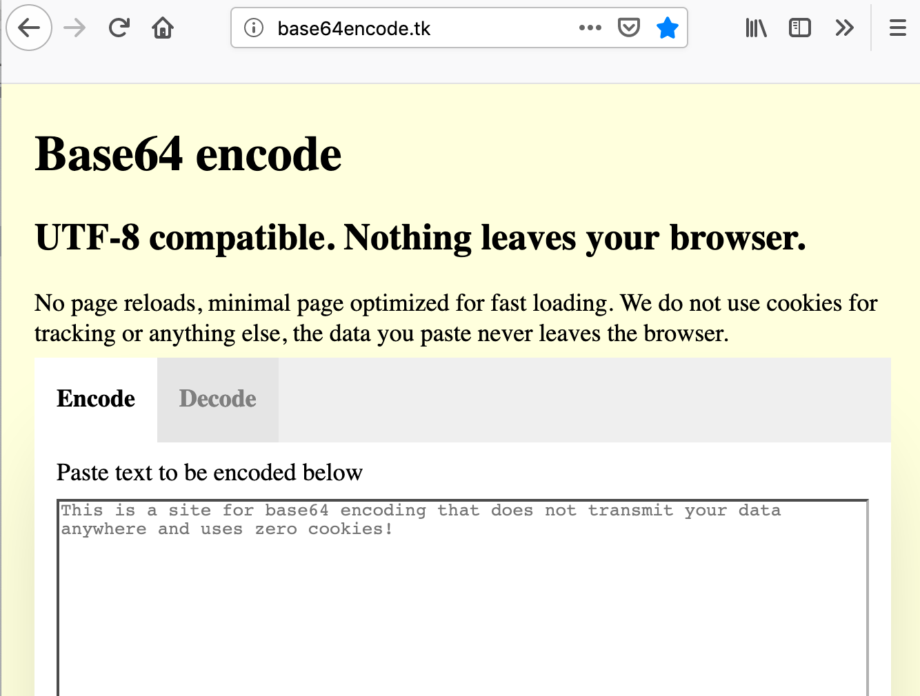Screen dimensions: 920x696
Task: Switch to the Decode tab
Action: point(217,399)
